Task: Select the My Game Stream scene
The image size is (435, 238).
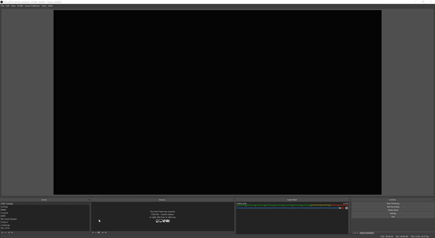Action: pyautogui.click(x=9, y=219)
